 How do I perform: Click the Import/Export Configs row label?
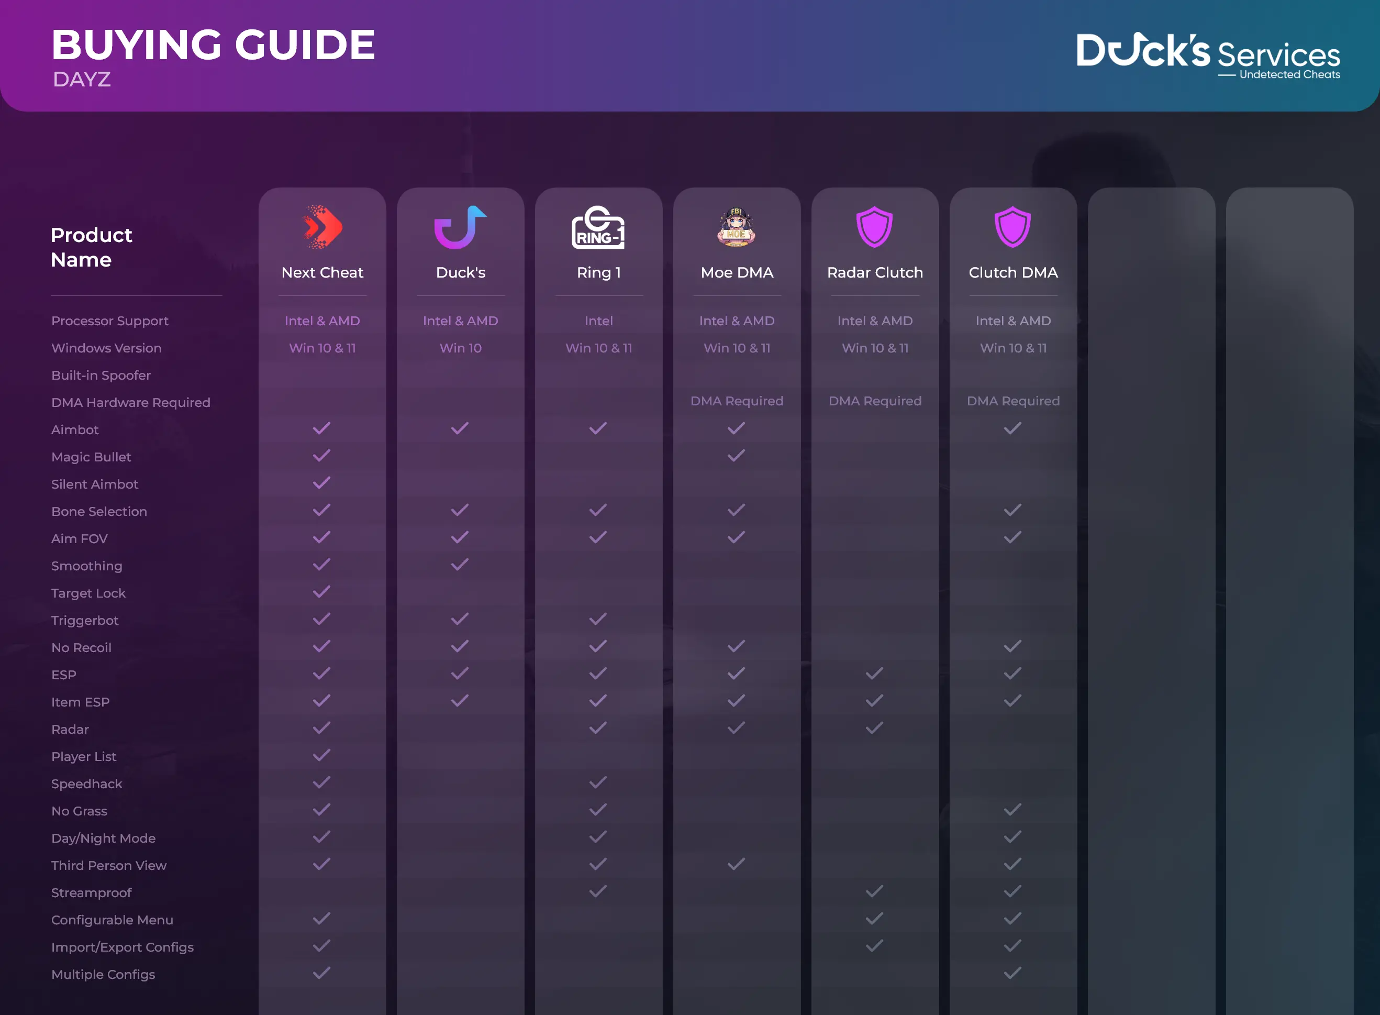pos(122,947)
